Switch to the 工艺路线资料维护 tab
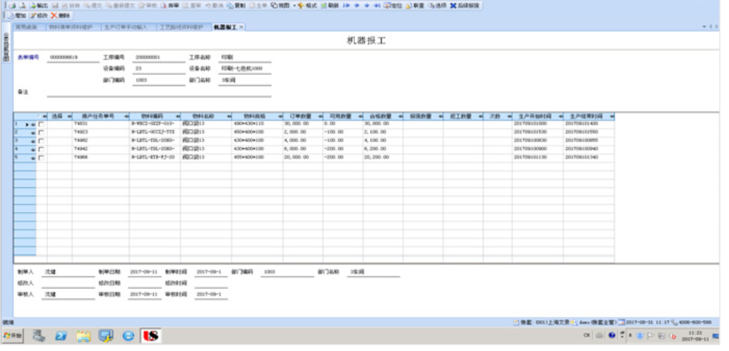Image resolution: width=729 pixels, height=351 pixels. [x=184, y=27]
